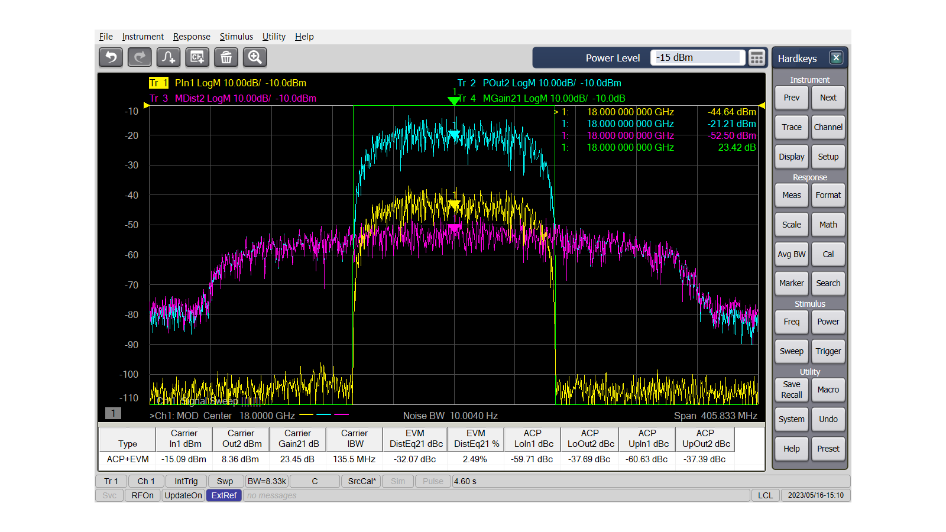This screenshot has height=532, width=946.
Task: Click the Tr 1 status bar field
Action: coord(111,481)
